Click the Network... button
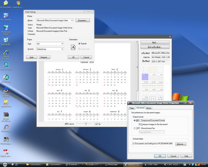Viewport: 208px width, 167px height. click(x=45, y=57)
